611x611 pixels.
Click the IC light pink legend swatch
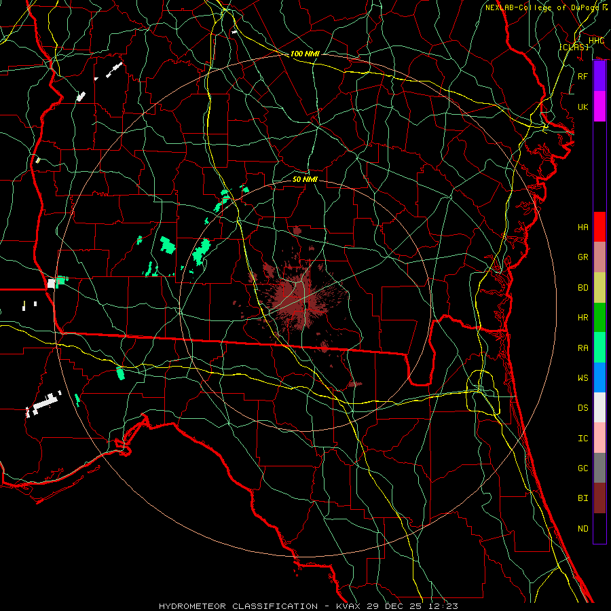pos(599,438)
